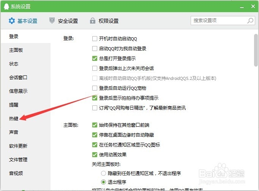Minimize the 系统设置 window
The width and height of the screenshot is (259, 191).
pos(242,7)
